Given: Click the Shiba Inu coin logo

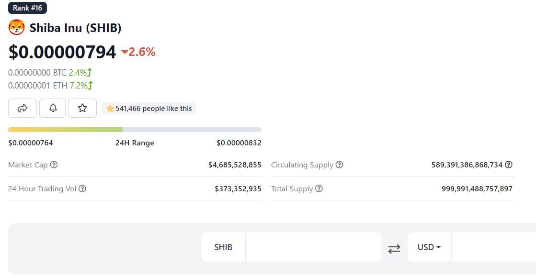Looking at the screenshot, I should 16,28.
